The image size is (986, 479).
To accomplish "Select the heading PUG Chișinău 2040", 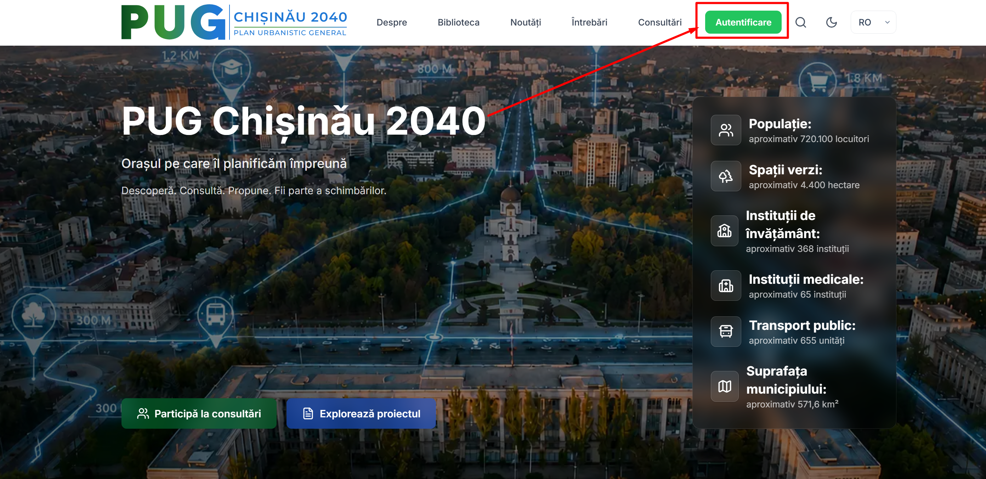I will [304, 122].
